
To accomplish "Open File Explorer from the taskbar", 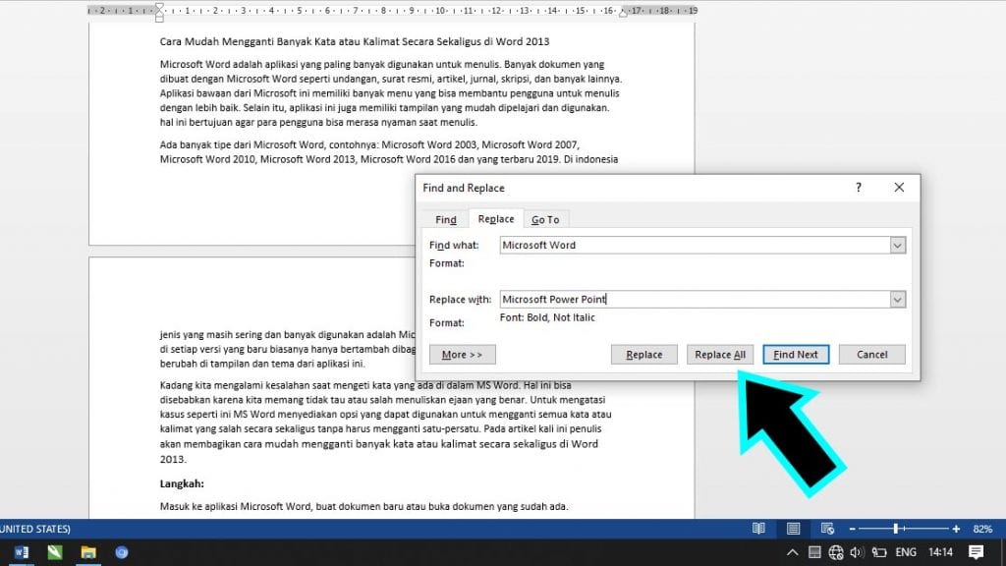I will (x=87, y=552).
